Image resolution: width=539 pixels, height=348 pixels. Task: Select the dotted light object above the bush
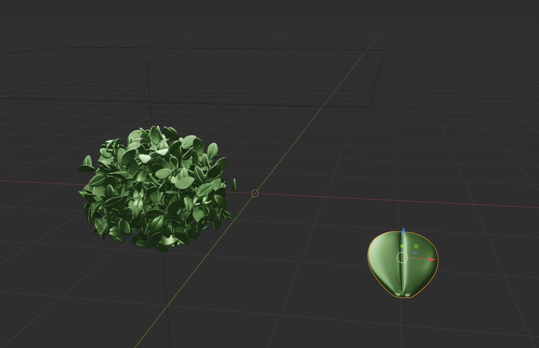coord(147,63)
